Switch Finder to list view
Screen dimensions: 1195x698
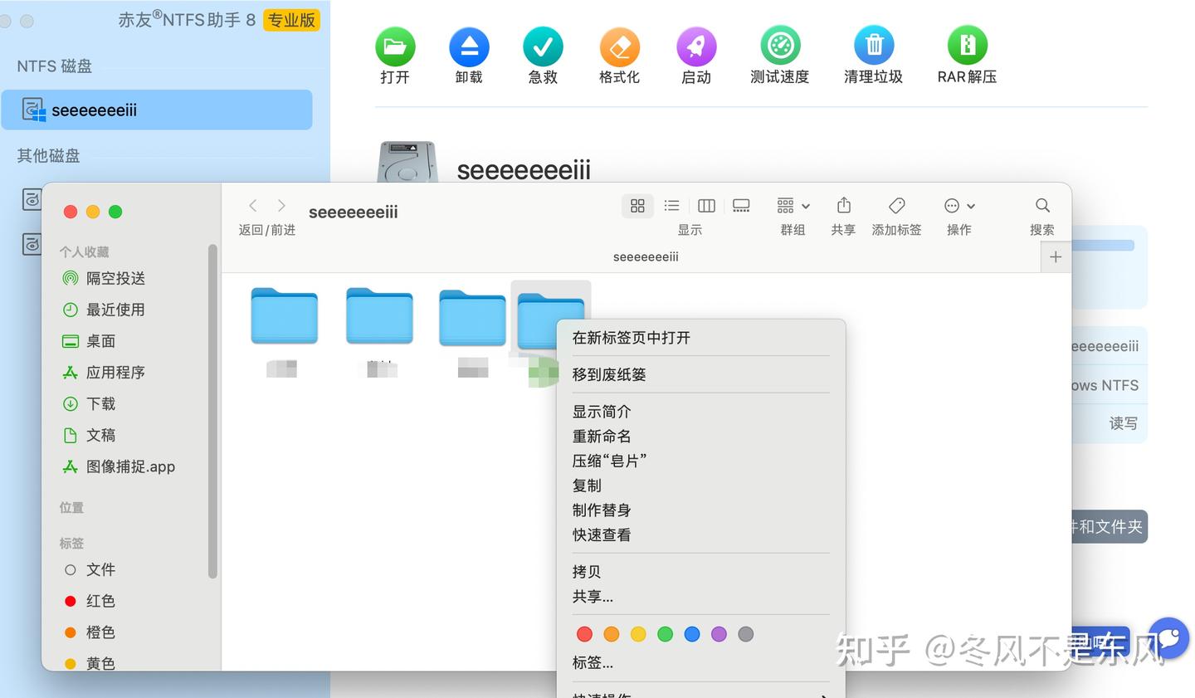tap(672, 206)
